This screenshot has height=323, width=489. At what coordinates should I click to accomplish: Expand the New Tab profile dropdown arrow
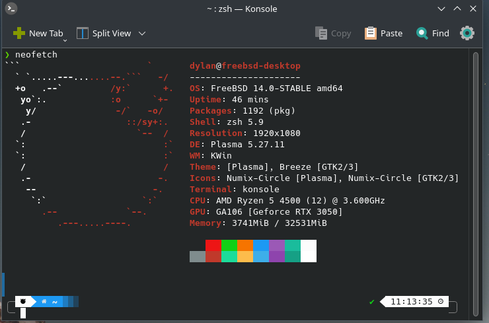(x=65, y=40)
